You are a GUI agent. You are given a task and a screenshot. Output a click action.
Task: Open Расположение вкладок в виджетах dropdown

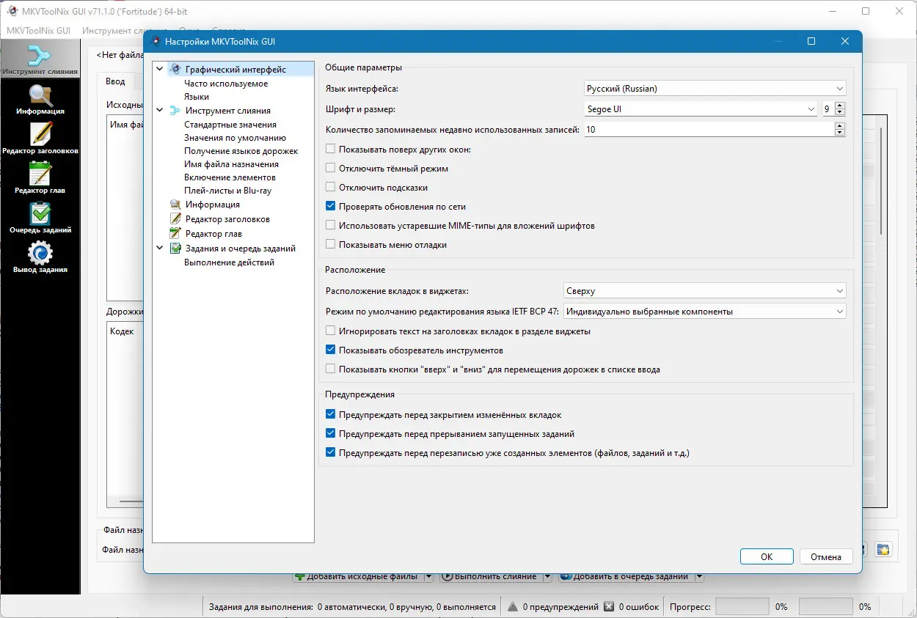[x=705, y=291]
